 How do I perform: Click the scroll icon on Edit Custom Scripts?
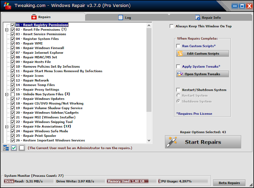click(x=180, y=53)
